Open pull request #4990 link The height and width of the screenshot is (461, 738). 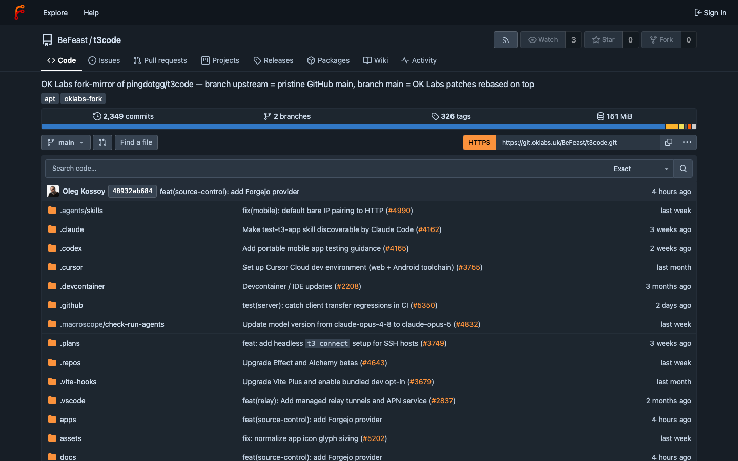(x=399, y=211)
